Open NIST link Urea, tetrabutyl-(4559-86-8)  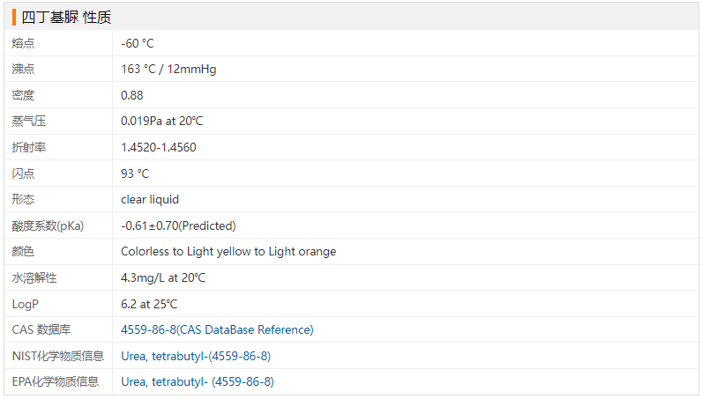(x=196, y=356)
